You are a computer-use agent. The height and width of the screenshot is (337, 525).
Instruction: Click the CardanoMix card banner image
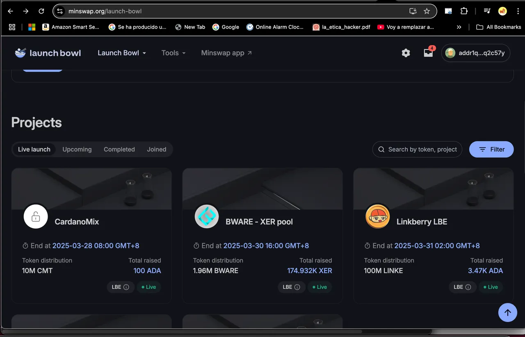(91, 189)
